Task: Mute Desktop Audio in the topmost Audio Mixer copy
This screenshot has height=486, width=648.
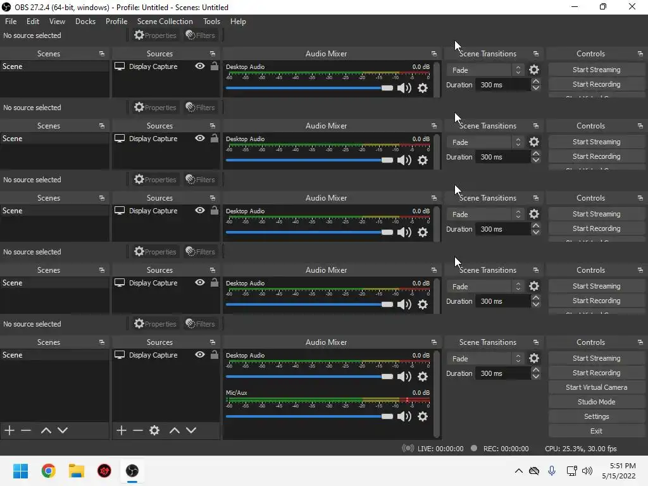Action: click(x=404, y=87)
